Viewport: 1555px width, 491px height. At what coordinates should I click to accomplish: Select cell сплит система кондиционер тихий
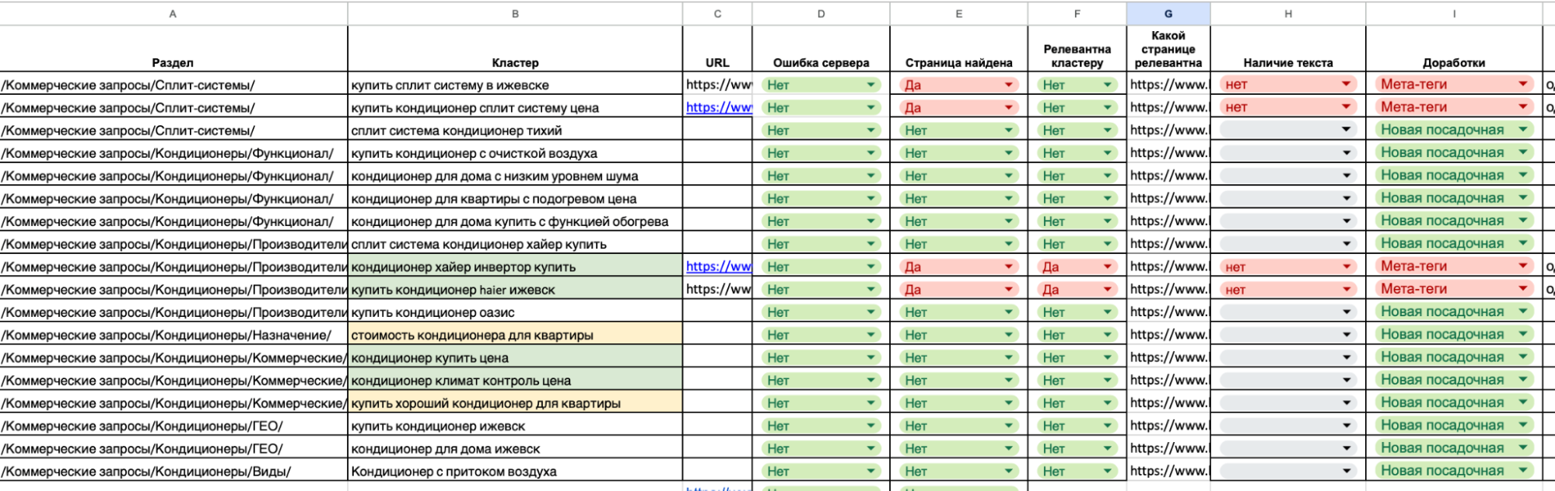(x=515, y=130)
